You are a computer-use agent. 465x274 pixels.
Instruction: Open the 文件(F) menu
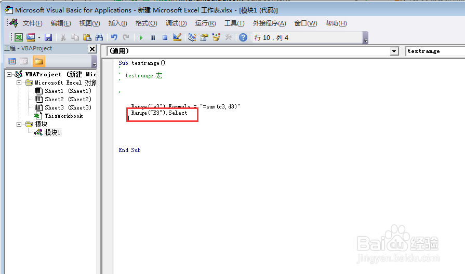tap(32, 23)
